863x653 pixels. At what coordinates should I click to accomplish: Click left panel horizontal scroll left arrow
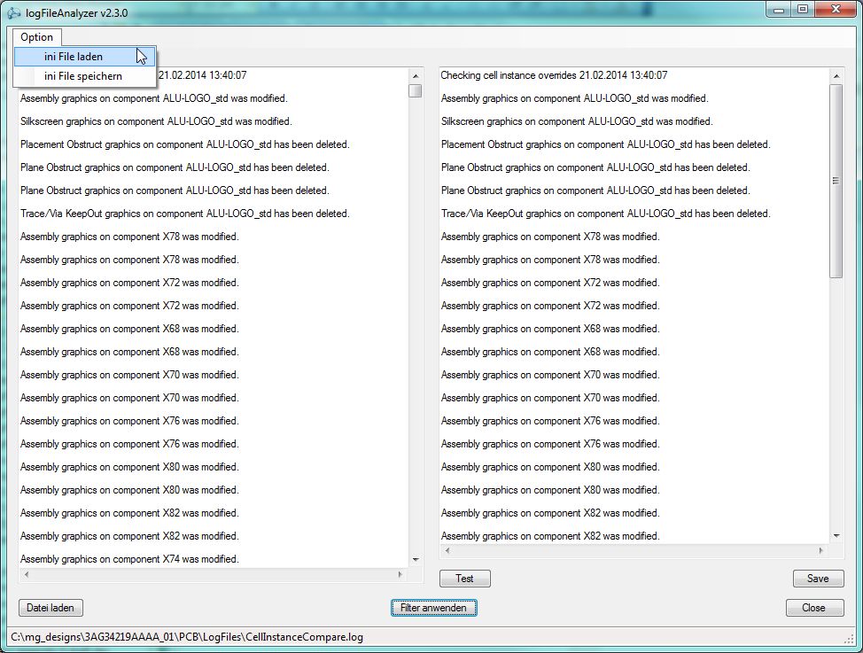(26, 575)
